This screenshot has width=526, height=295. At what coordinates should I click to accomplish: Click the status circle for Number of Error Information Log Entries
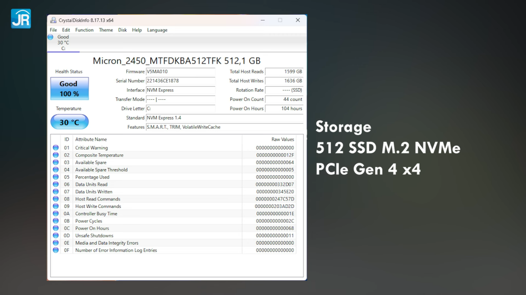click(56, 250)
